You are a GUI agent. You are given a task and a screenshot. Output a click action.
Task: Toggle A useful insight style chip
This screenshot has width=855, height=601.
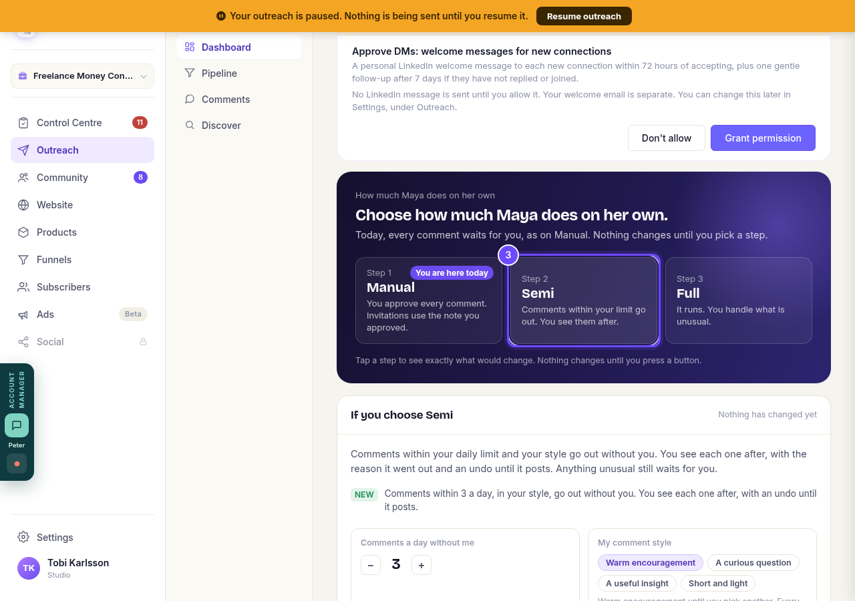637,584
